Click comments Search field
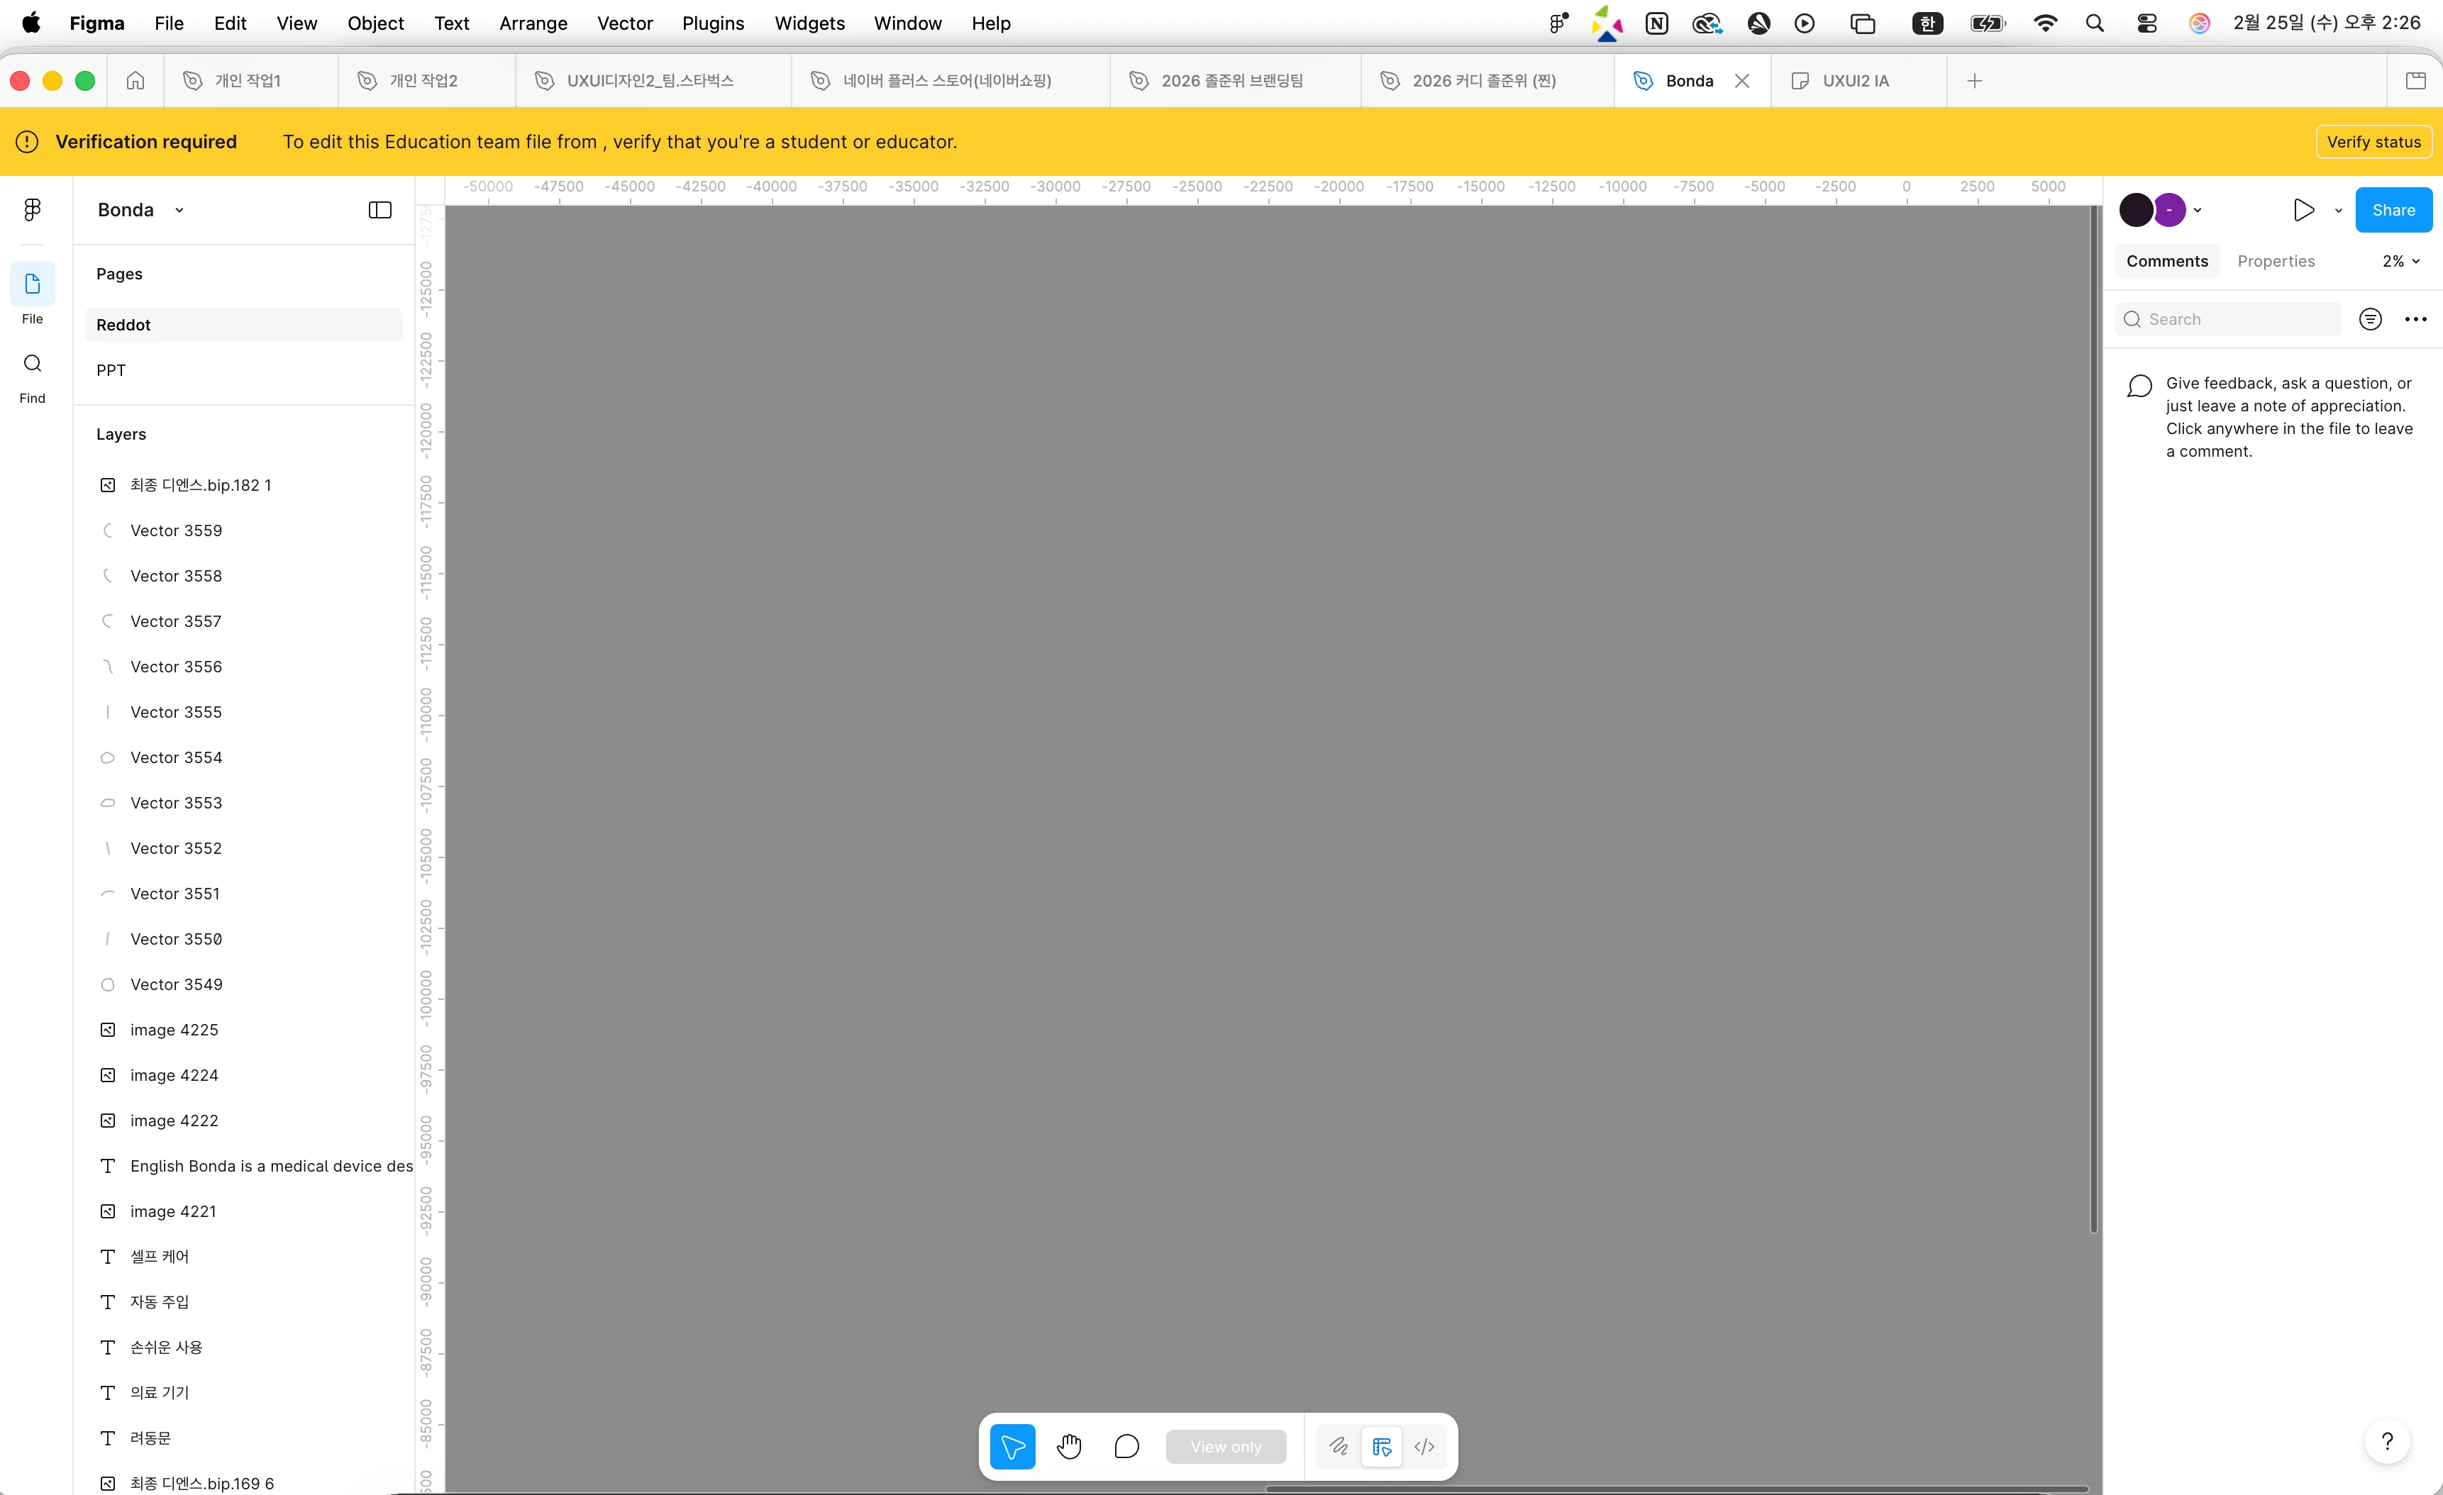The width and height of the screenshot is (2443, 1495). pyautogui.click(x=2231, y=319)
